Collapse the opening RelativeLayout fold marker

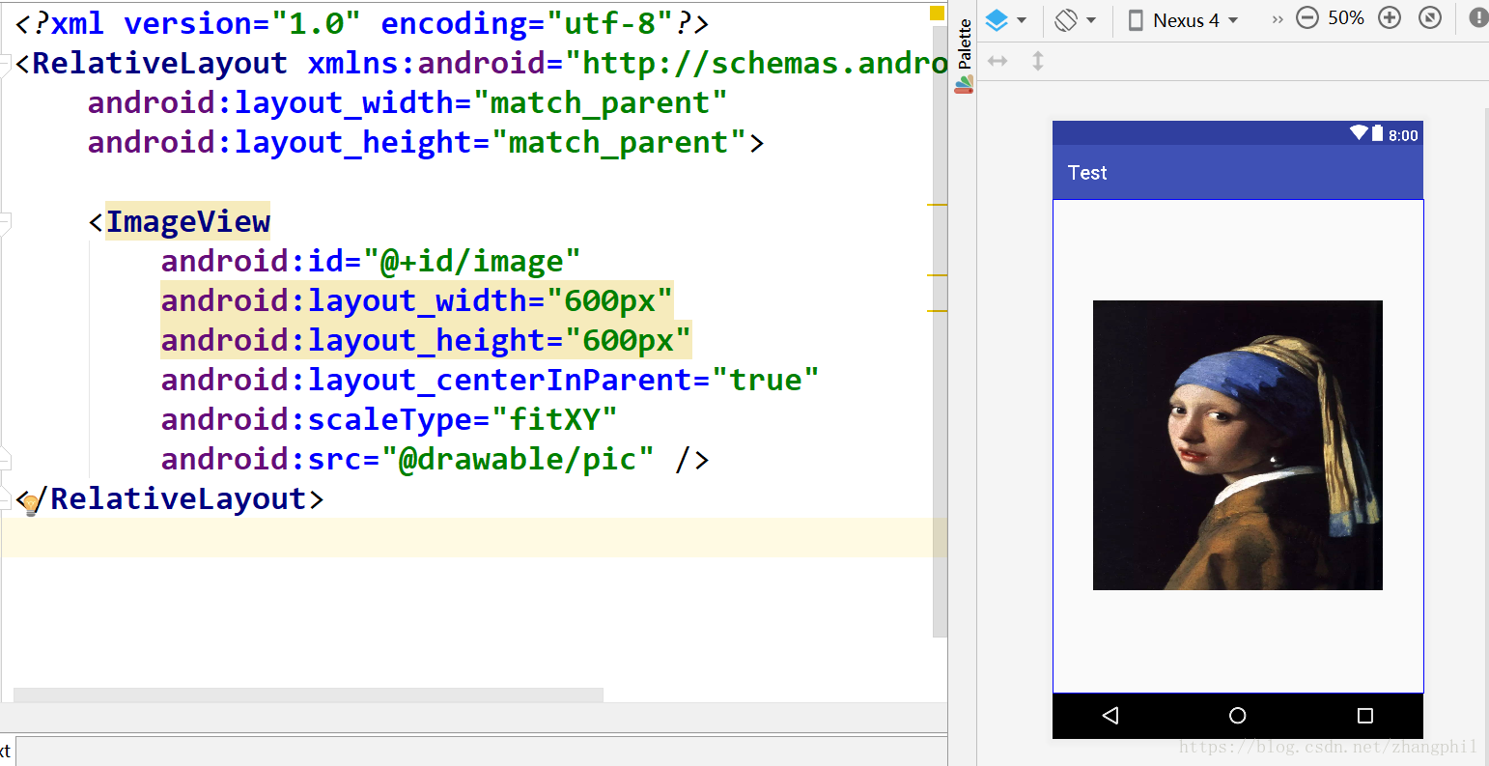pyautogui.click(x=4, y=66)
